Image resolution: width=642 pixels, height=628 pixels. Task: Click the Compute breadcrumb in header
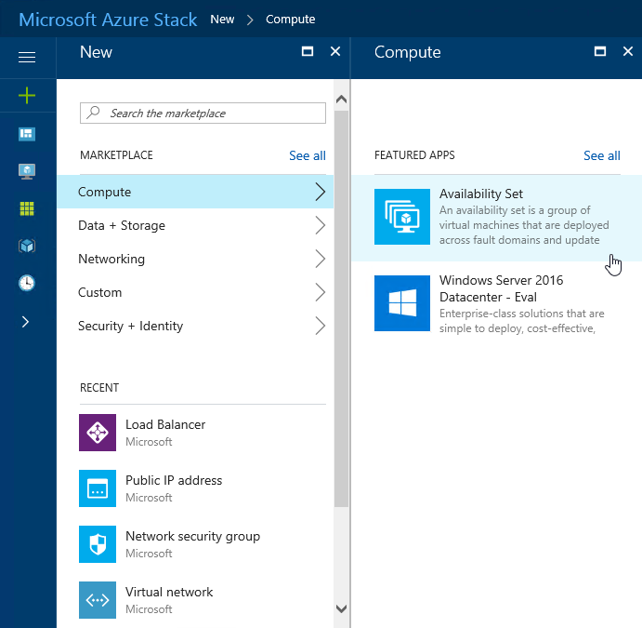coord(290,20)
